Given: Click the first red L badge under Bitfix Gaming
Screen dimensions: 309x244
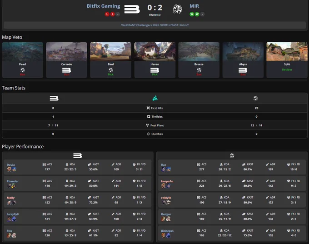Looking at the screenshot, I should (107, 14).
